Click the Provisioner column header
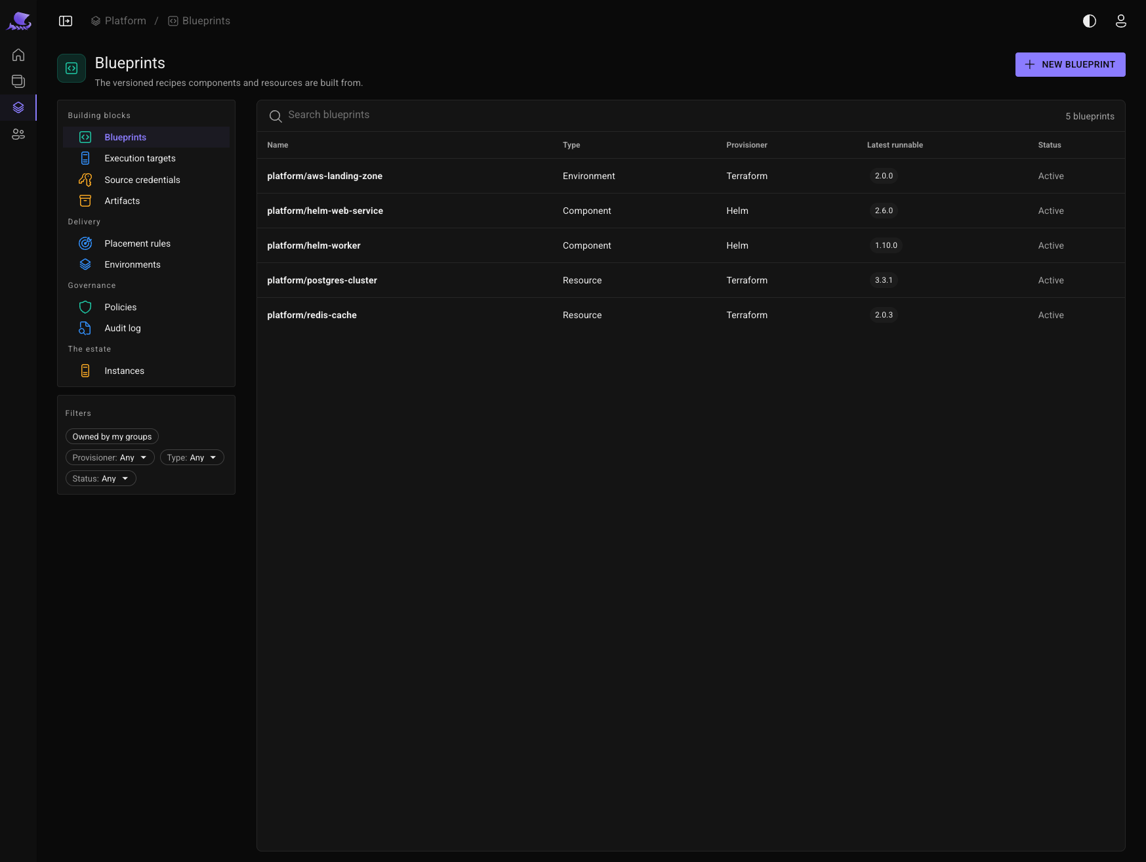Screen dimensions: 1146x862 click(x=747, y=145)
